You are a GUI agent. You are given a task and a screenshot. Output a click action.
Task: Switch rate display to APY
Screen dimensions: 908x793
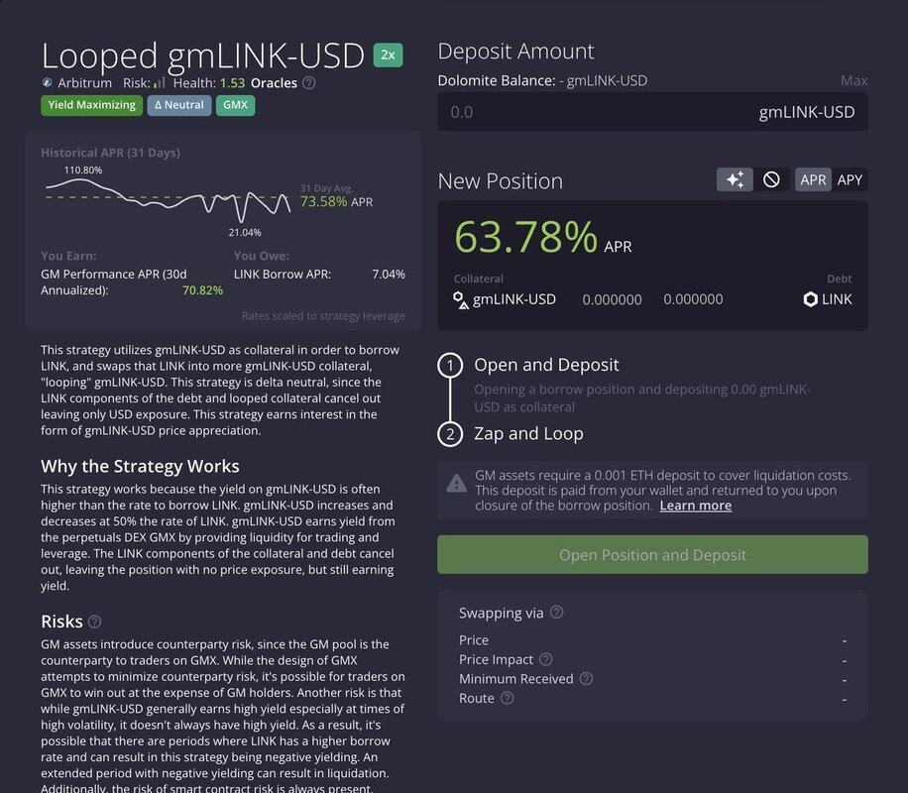tap(850, 179)
